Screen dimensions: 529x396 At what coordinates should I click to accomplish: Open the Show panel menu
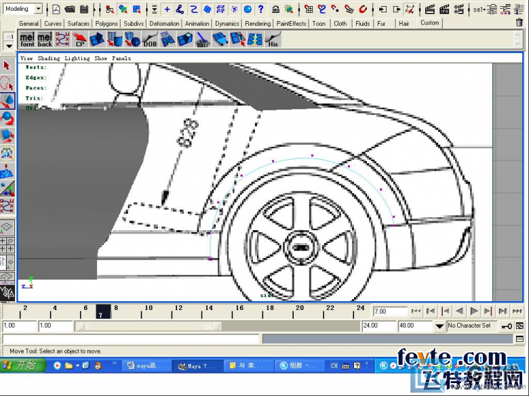coord(100,58)
